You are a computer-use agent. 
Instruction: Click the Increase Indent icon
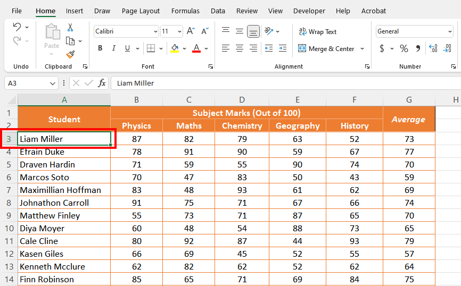click(282, 48)
